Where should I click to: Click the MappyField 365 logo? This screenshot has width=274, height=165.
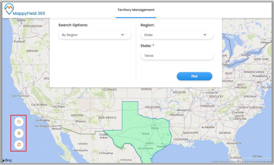coord(25,10)
